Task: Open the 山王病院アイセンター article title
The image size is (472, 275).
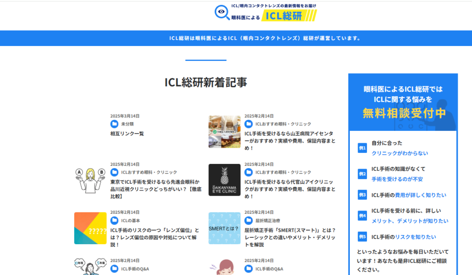Action: [289, 141]
